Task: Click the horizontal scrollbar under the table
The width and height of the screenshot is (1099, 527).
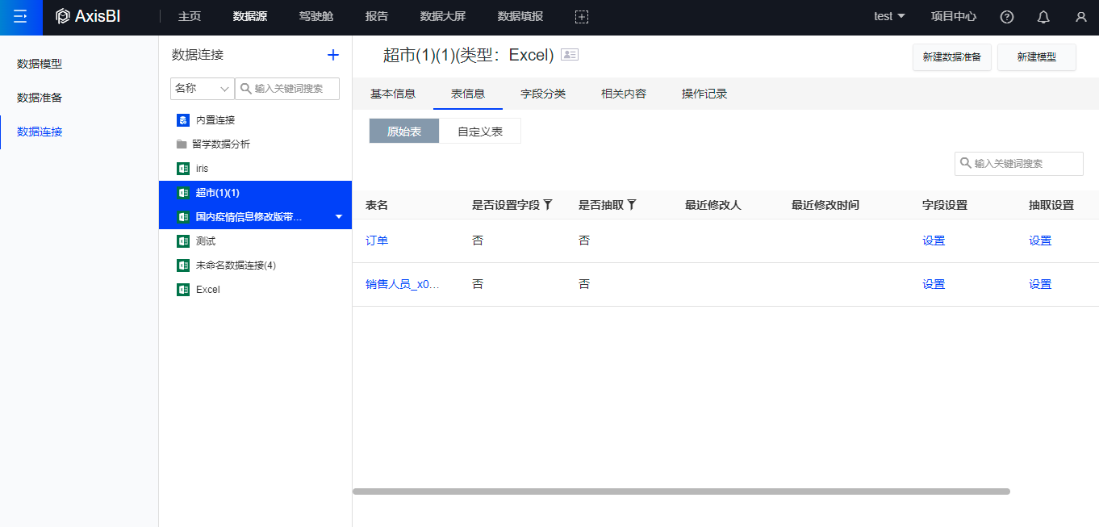Action: [x=681, y=491]
